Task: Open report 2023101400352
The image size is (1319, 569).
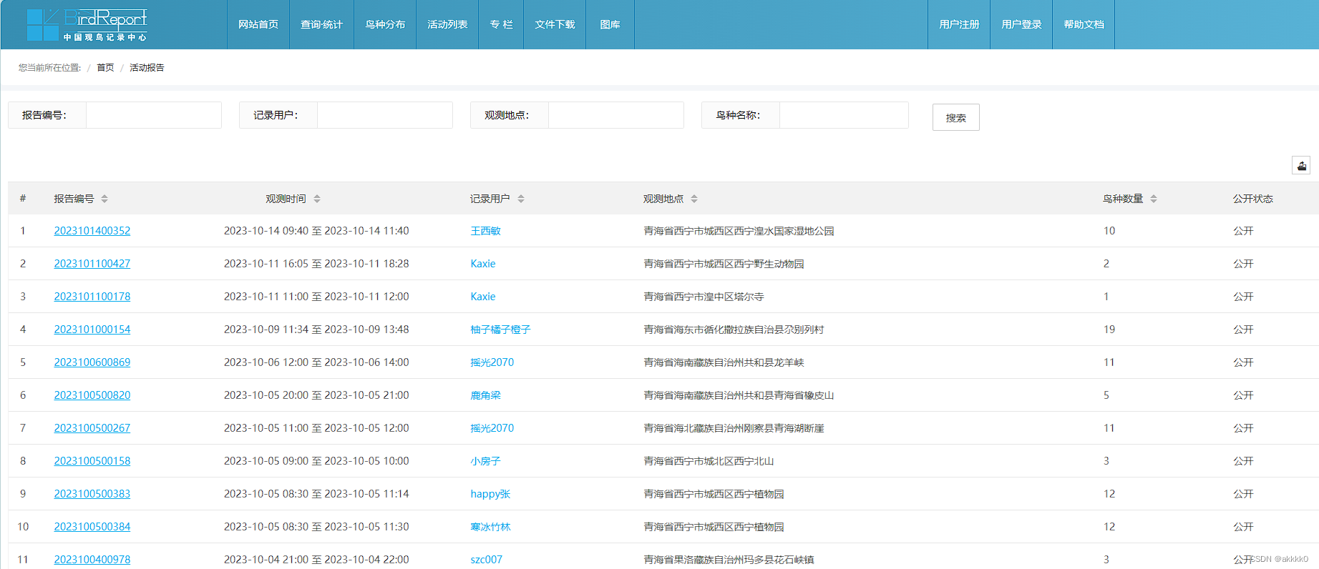Action: [x=92, y=231]
